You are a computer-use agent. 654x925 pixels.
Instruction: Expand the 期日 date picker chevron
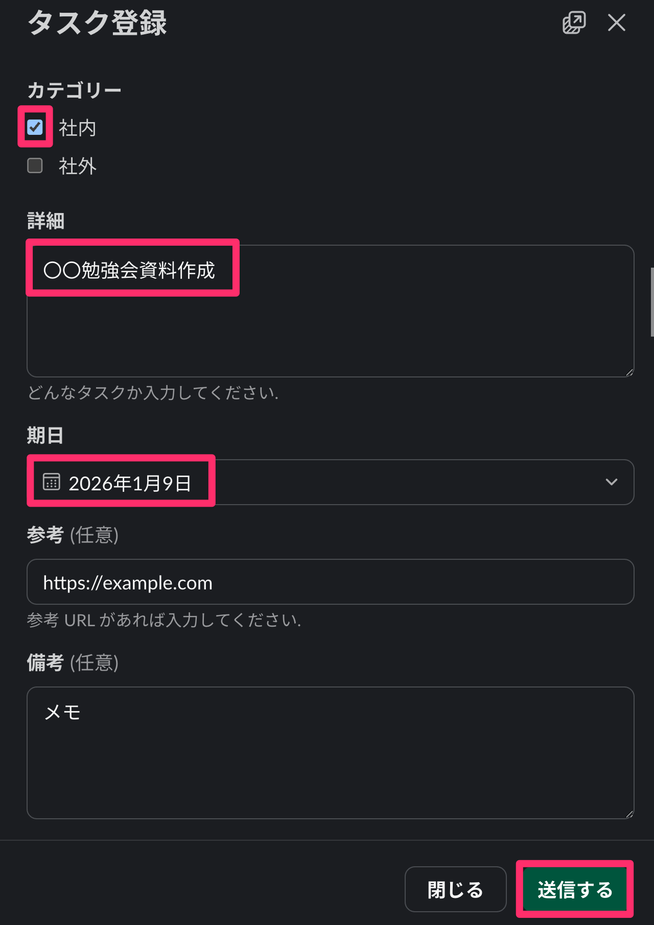tap(611, 482)
